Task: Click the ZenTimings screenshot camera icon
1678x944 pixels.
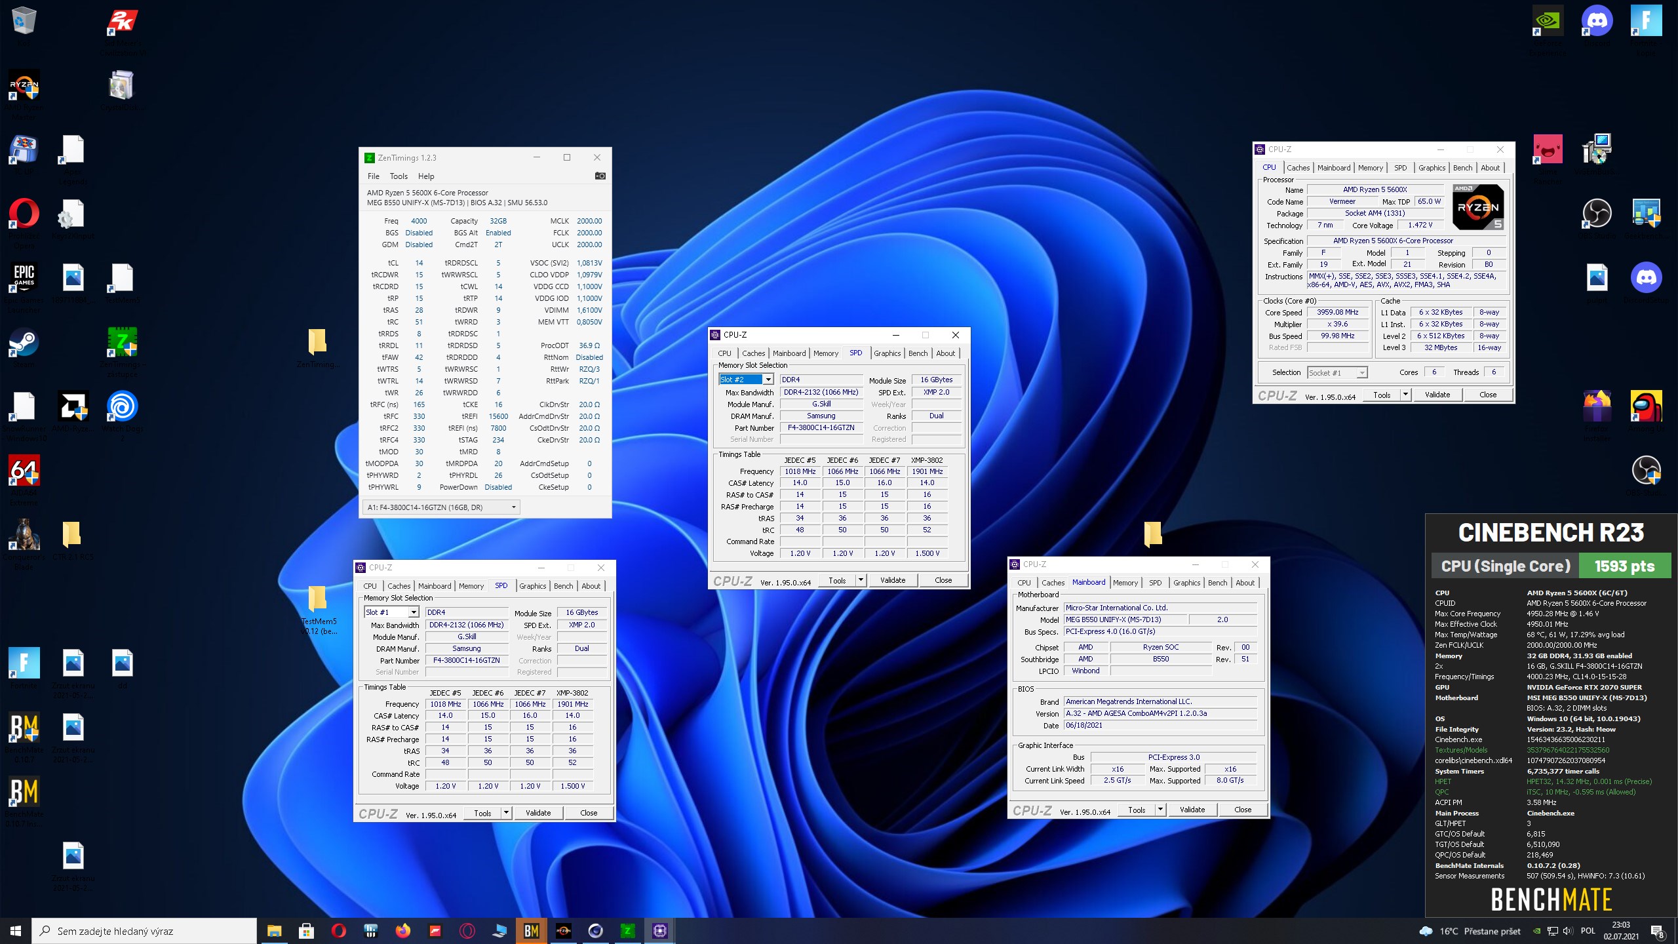Action: (600, 176)
